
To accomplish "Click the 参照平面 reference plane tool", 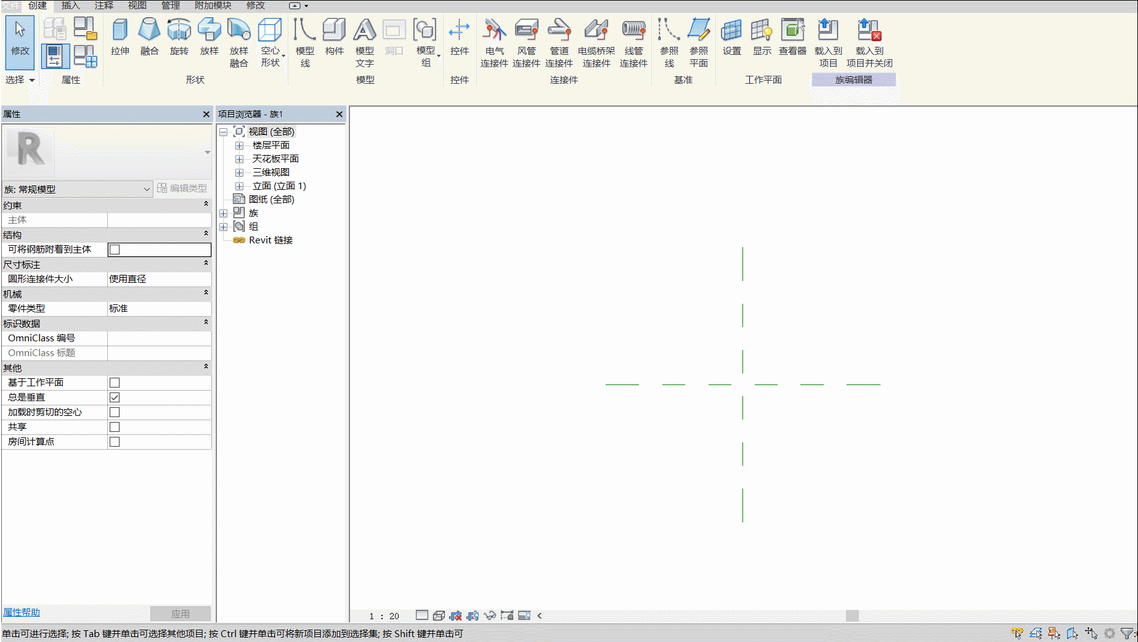I will coord(699,42).
